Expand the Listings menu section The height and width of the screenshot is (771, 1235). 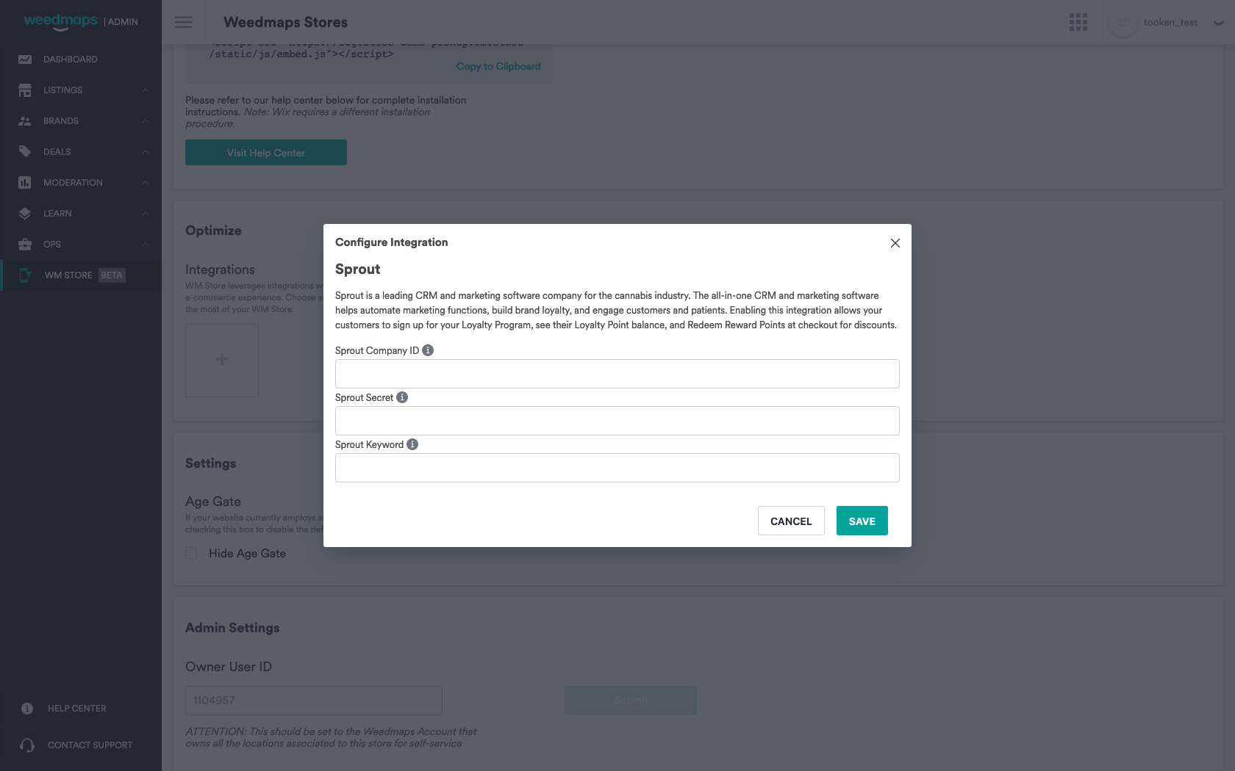[x=145, y=90]
